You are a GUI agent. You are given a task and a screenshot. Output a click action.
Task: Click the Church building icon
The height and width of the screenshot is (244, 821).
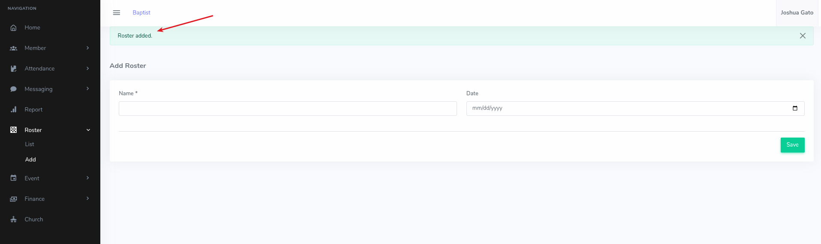(13, 219)
